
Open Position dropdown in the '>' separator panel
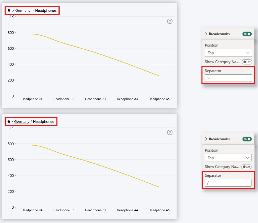228,53
